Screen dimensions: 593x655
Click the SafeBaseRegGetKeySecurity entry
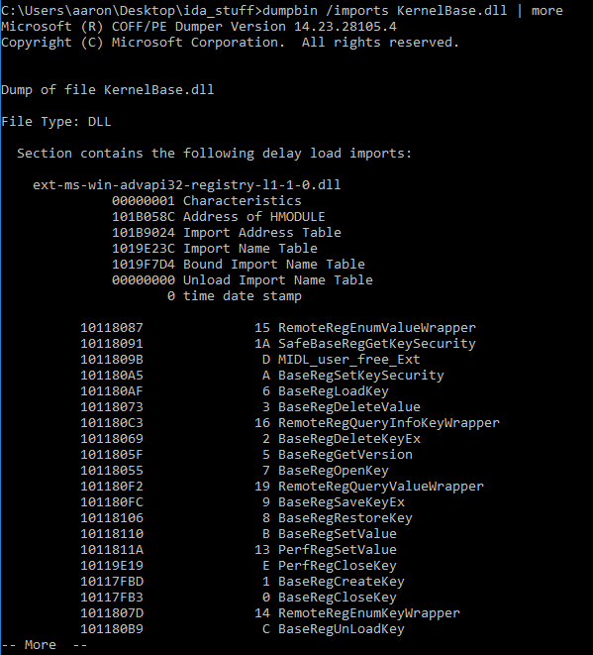coord(377,344)
